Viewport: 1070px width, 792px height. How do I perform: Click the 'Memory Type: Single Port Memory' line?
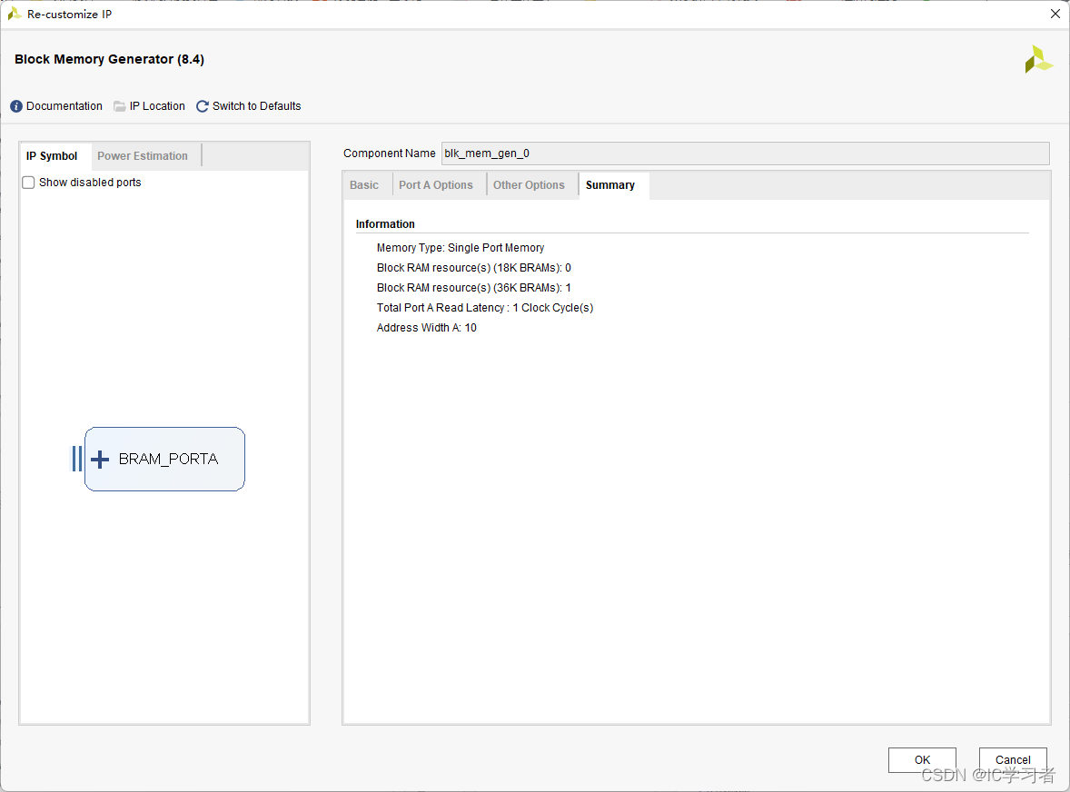tap(461, 248)
